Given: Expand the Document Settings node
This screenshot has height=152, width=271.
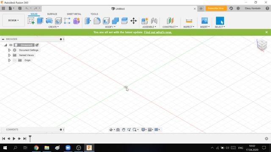Looking at the screenshot, I should pos(9,50).
